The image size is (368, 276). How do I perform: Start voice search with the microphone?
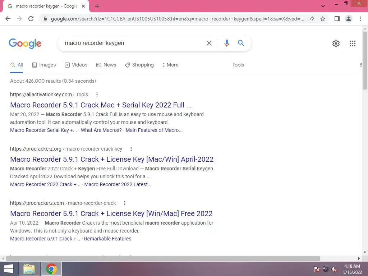tap(226, 43)
